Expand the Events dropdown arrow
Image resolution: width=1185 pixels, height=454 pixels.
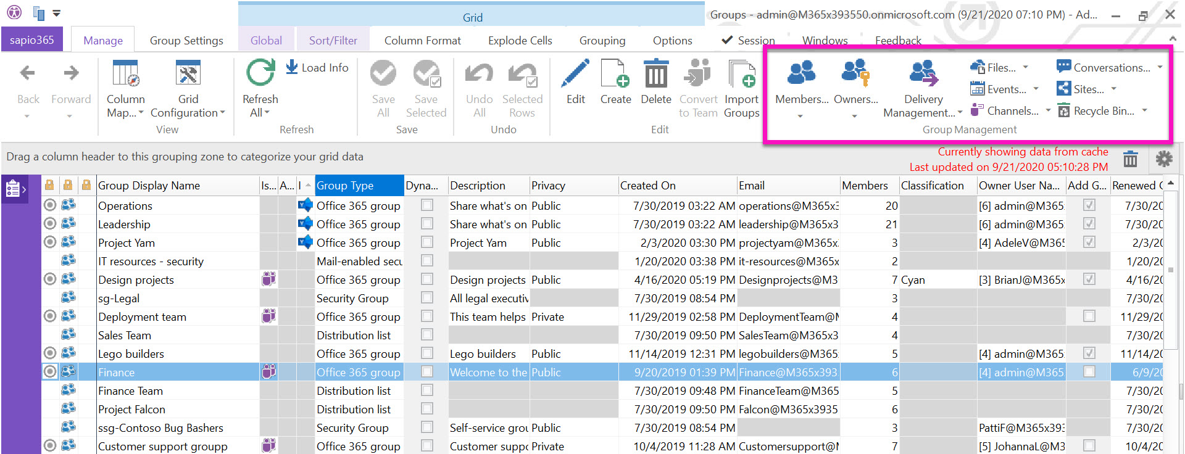[1036, 89]
